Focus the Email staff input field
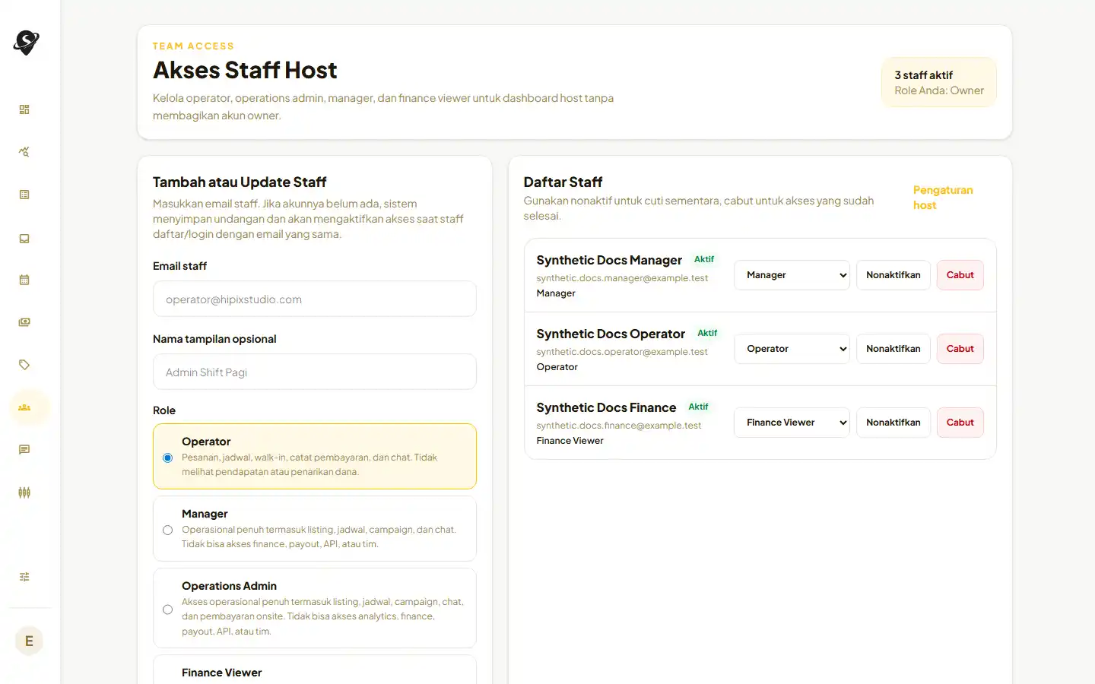The height and width of the screenshot is (684, 1095). (x=315, y=299)
